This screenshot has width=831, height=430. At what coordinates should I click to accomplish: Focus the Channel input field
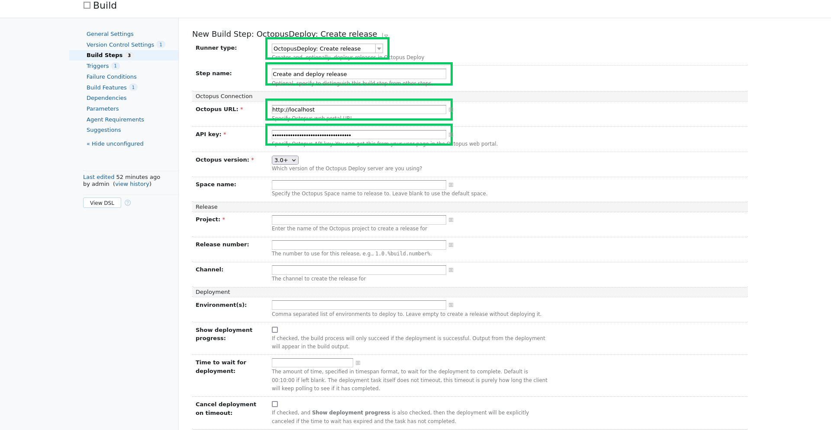359,270
